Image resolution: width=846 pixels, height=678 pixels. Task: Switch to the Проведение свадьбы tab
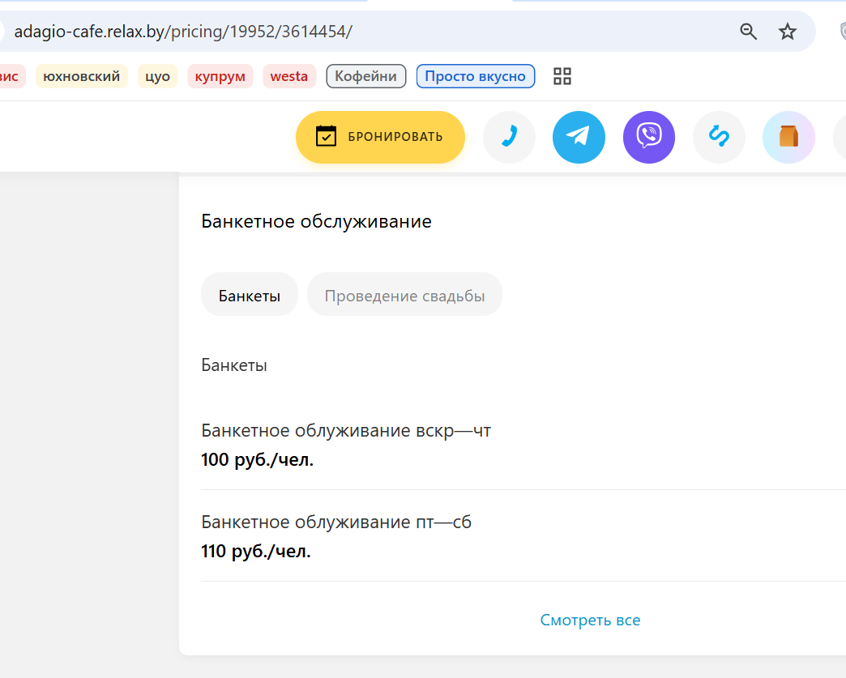click(404, 295)
